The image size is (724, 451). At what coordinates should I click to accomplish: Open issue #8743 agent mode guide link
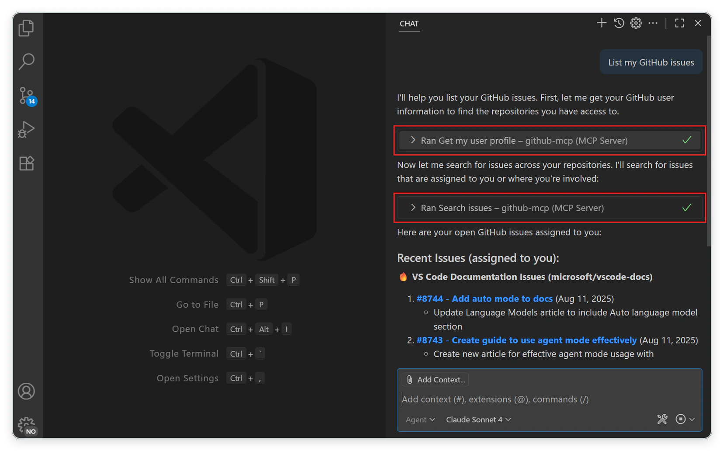coord(526,340)
